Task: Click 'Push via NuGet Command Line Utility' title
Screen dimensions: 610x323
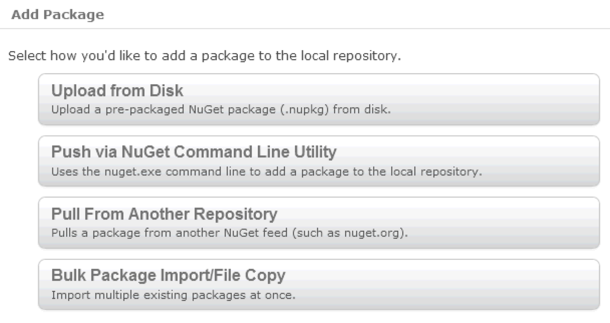Action: (x=194, y=152)
